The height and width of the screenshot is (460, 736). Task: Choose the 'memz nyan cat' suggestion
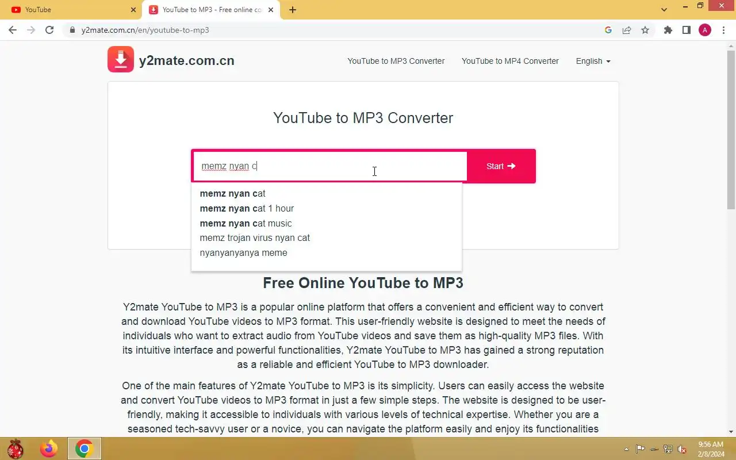click(x=326, y=194)
